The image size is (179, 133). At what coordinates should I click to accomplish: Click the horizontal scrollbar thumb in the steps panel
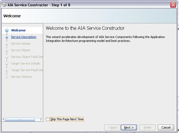click(20, 119)
